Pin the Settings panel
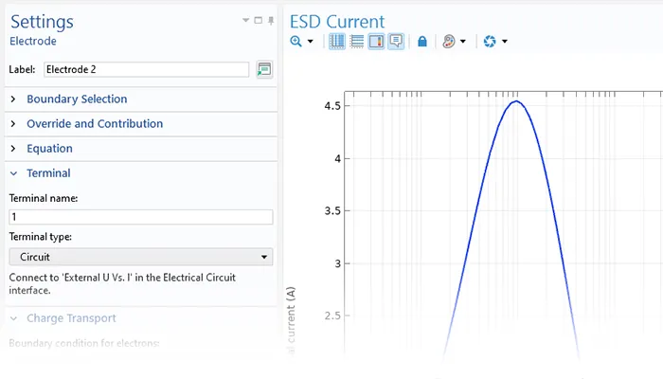663x379 pixels. [x=271, y=19]
